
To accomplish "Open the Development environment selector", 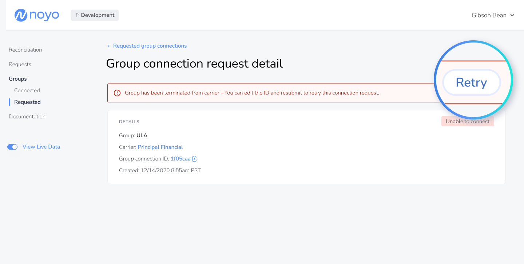I will click(95, 15).
